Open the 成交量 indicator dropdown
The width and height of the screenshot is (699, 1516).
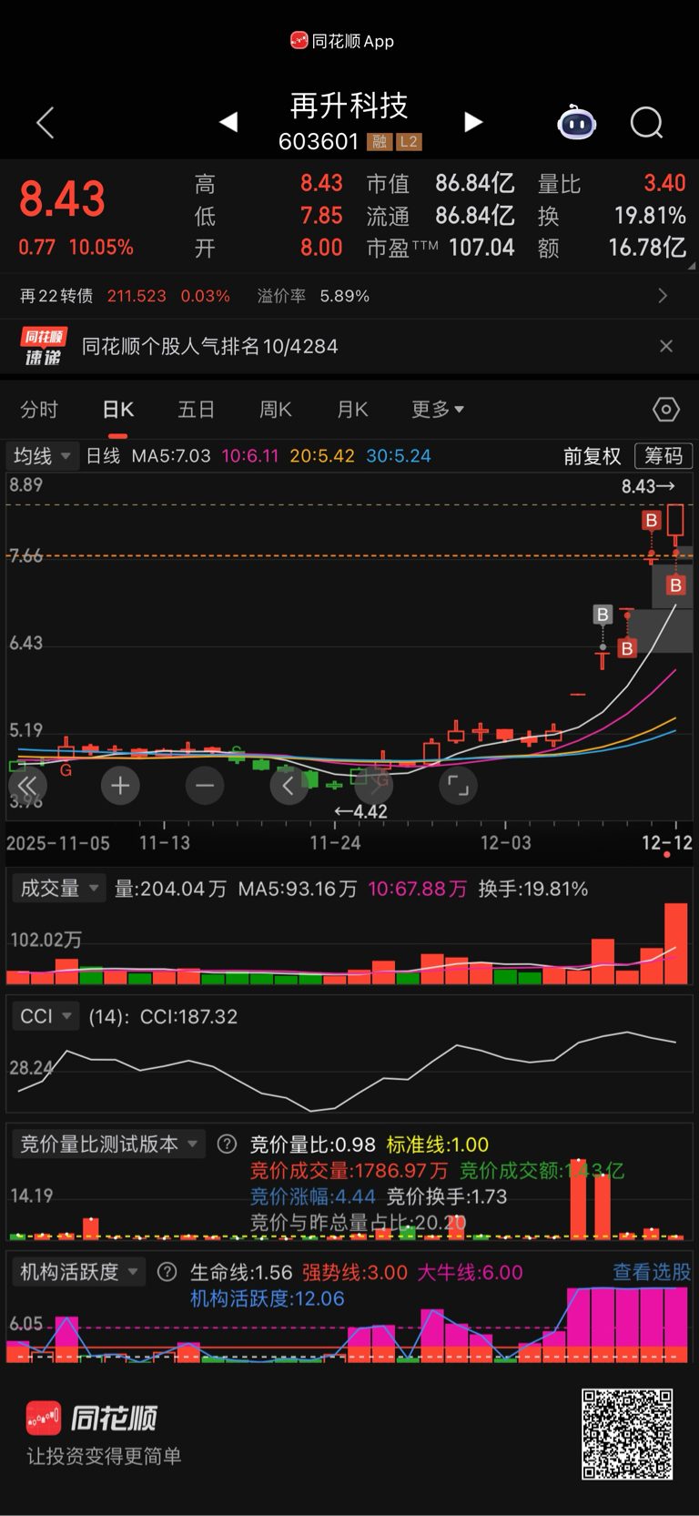click(59, 889)
